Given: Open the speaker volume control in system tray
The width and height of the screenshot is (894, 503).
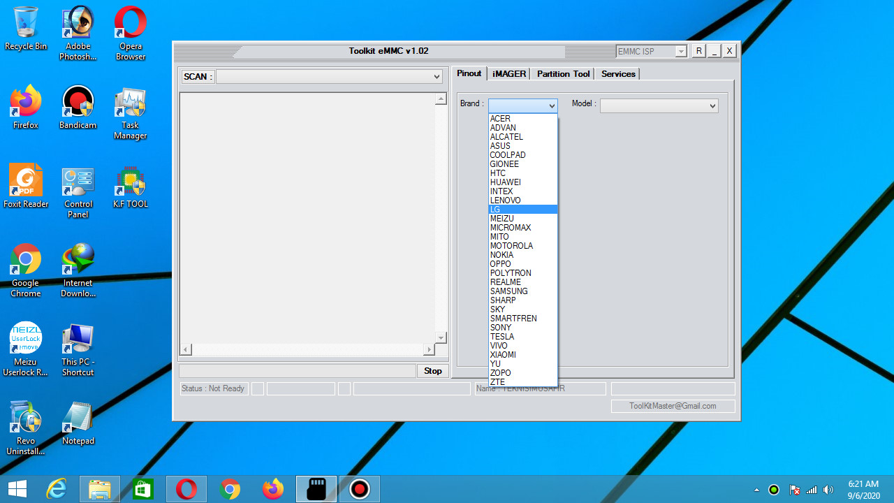Looking at the screenshot, I should tap(828, 489).
